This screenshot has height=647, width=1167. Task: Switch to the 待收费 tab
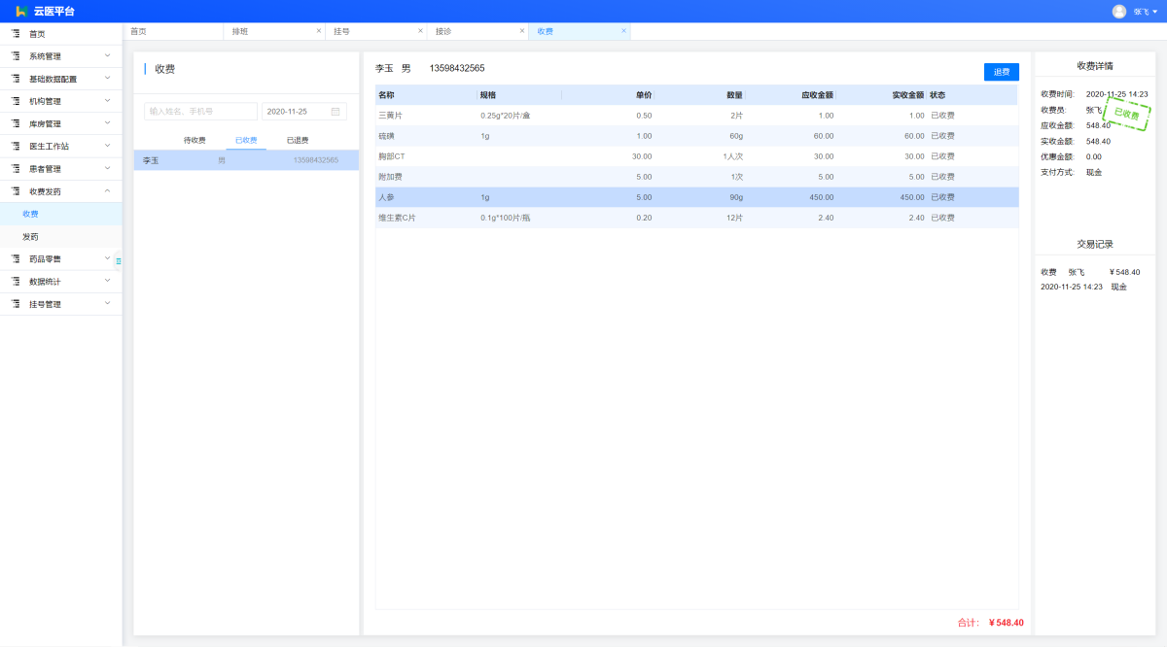coord(194,140)
